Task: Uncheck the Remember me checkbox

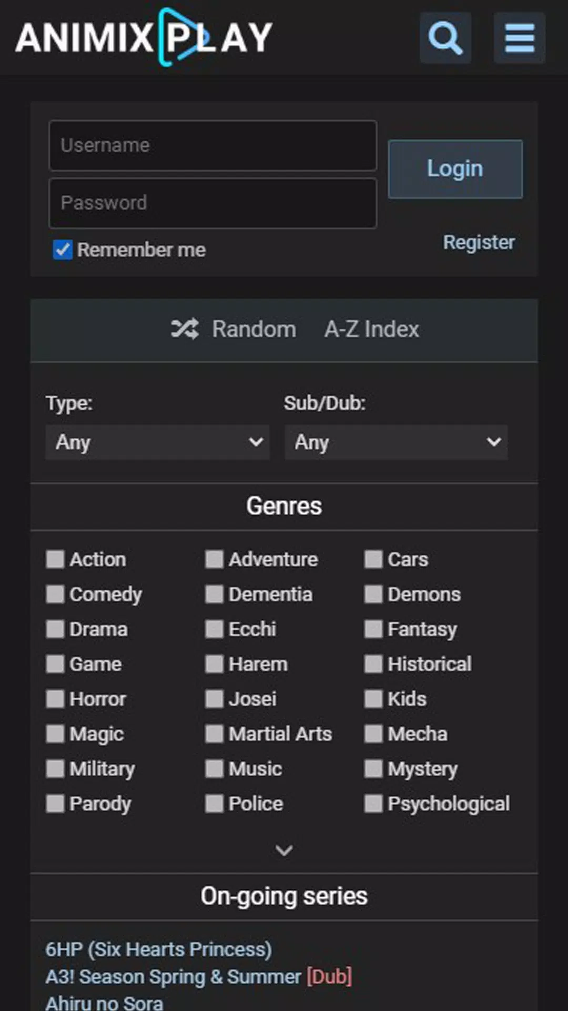Action: (63, 250)
